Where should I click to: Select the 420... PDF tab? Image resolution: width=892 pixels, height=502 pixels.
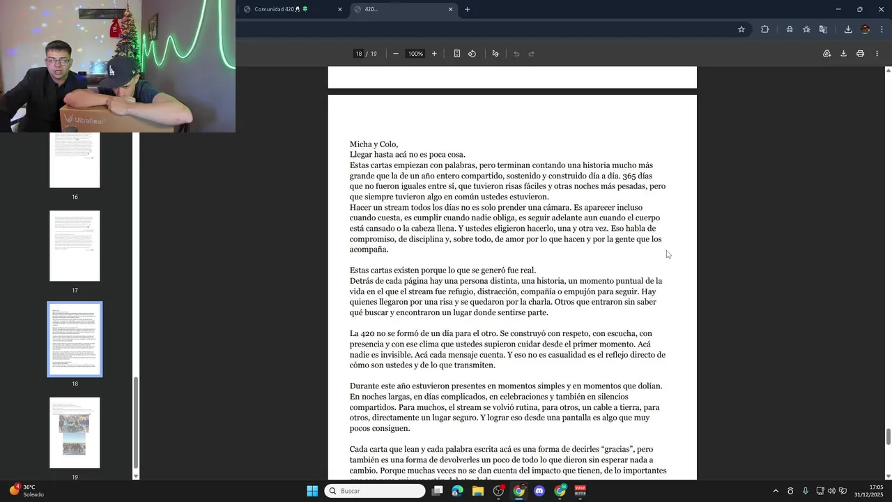[x=403, y=9]
